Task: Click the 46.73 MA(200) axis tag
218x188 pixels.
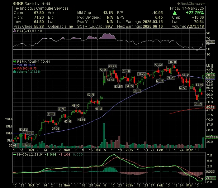Action: [210, 107]
